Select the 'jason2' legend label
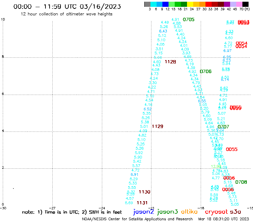This screenshot has height=222, width=253. pyautogui.click(x=144, y=212)
